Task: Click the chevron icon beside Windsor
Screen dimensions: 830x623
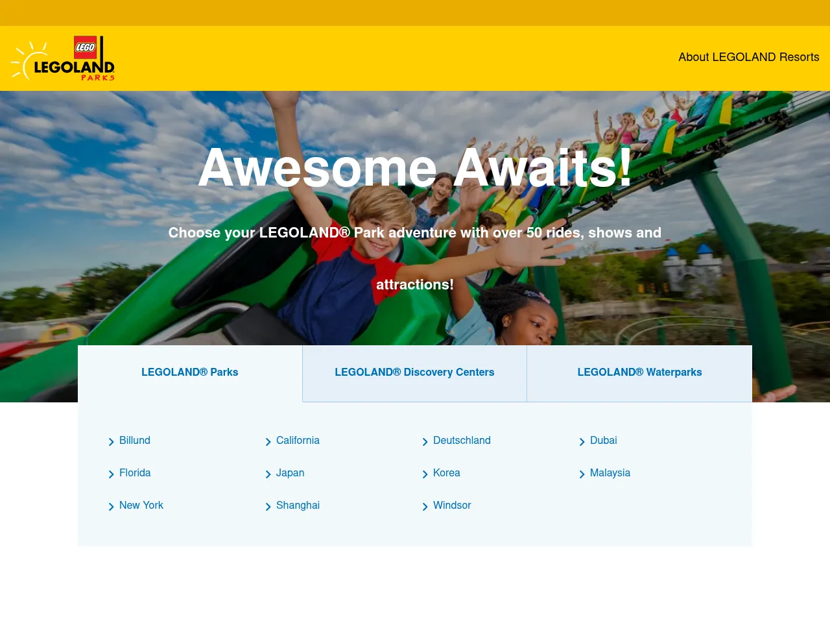Action: coord(425,507)
